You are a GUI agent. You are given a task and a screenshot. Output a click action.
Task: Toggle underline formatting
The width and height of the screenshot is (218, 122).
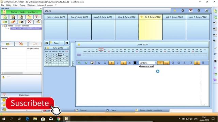[123, 63]
